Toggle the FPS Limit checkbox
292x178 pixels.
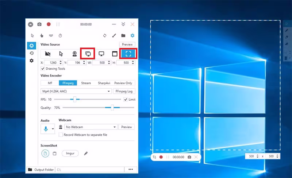pyautogui.click(x=126, y=100)
